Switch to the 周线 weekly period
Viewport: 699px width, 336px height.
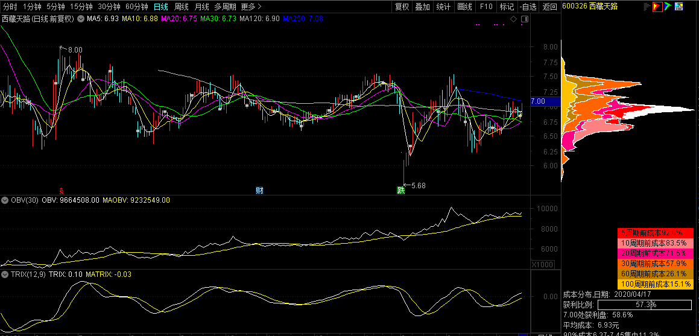[181, 7]
